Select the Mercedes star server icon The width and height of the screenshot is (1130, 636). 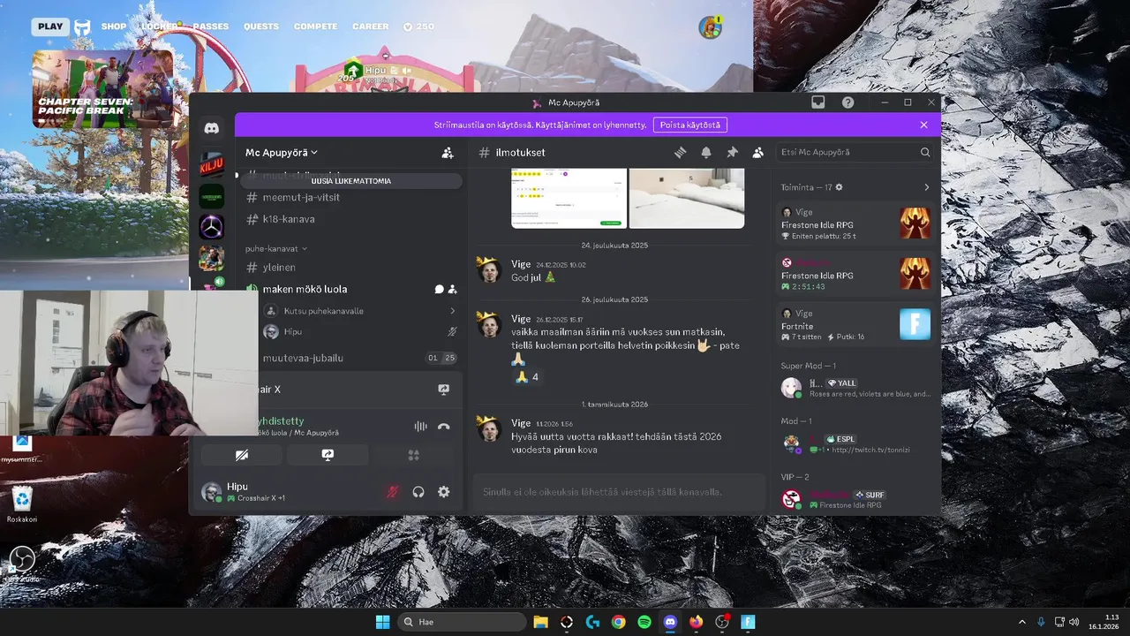pyautogui.click(x=212, y=227)
